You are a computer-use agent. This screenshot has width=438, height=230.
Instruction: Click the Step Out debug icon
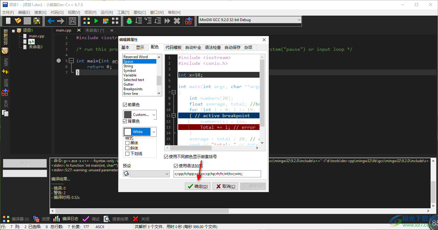coord(158,21)
